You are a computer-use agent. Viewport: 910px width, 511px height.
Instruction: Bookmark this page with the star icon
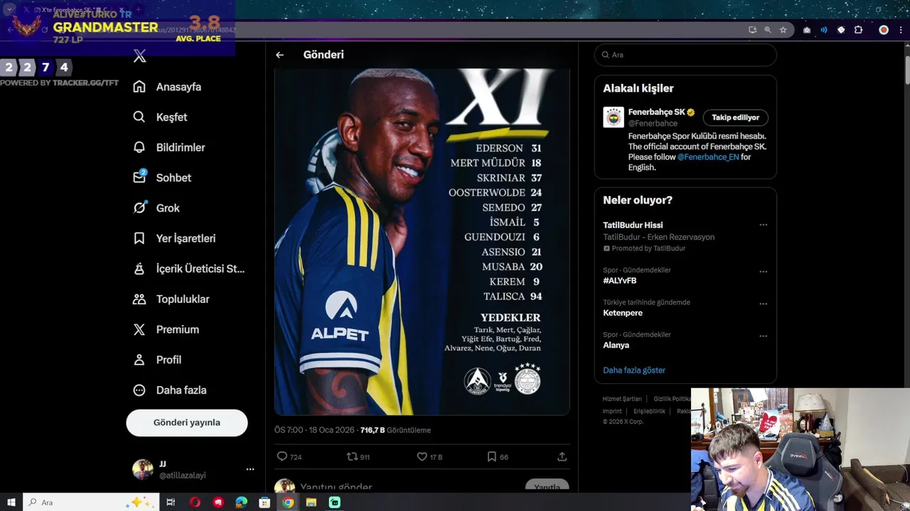tap(783, 30)
